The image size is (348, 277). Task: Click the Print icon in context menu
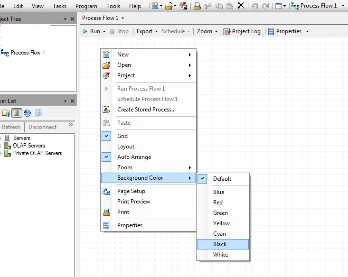pyautogui.click(x=106, y=212)
